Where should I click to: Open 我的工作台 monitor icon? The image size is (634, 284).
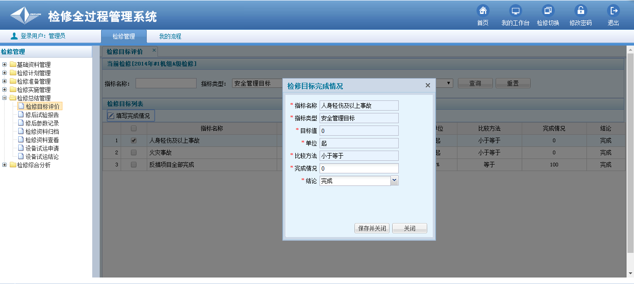pos(515,11)
